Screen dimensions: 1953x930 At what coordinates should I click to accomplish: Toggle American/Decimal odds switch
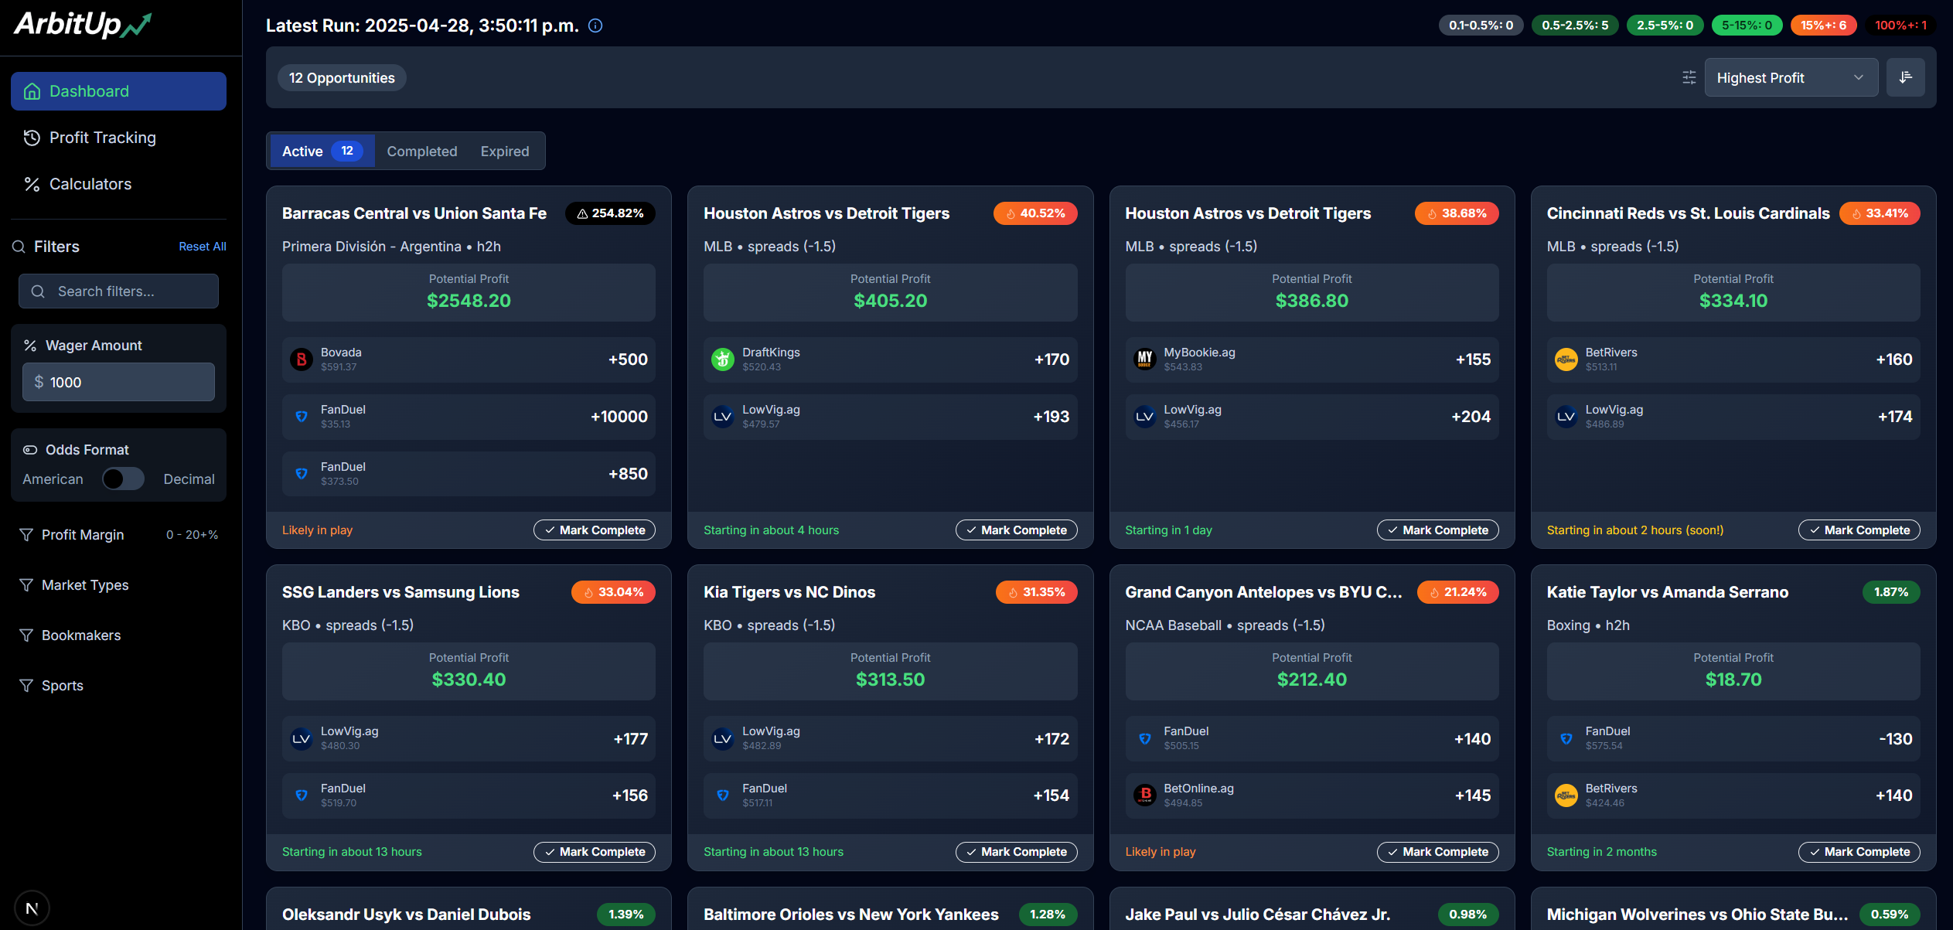(123, 479)
